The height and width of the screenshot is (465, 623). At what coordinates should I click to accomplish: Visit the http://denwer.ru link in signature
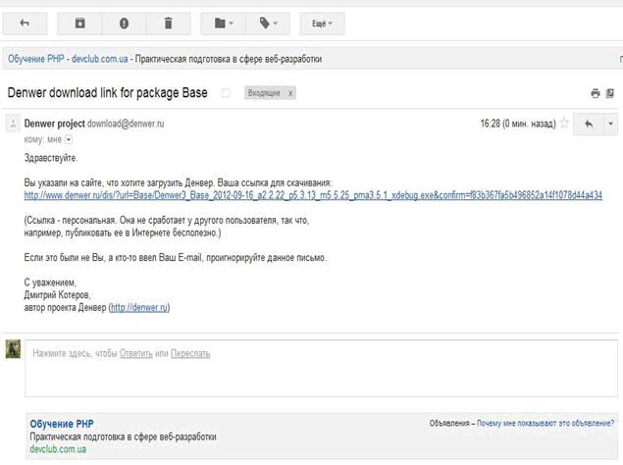pos(139,307)
